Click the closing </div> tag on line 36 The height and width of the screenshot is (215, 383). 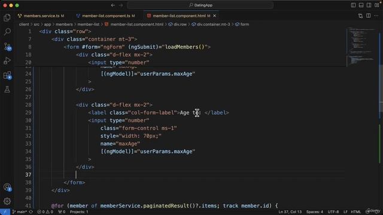(85, 167)
